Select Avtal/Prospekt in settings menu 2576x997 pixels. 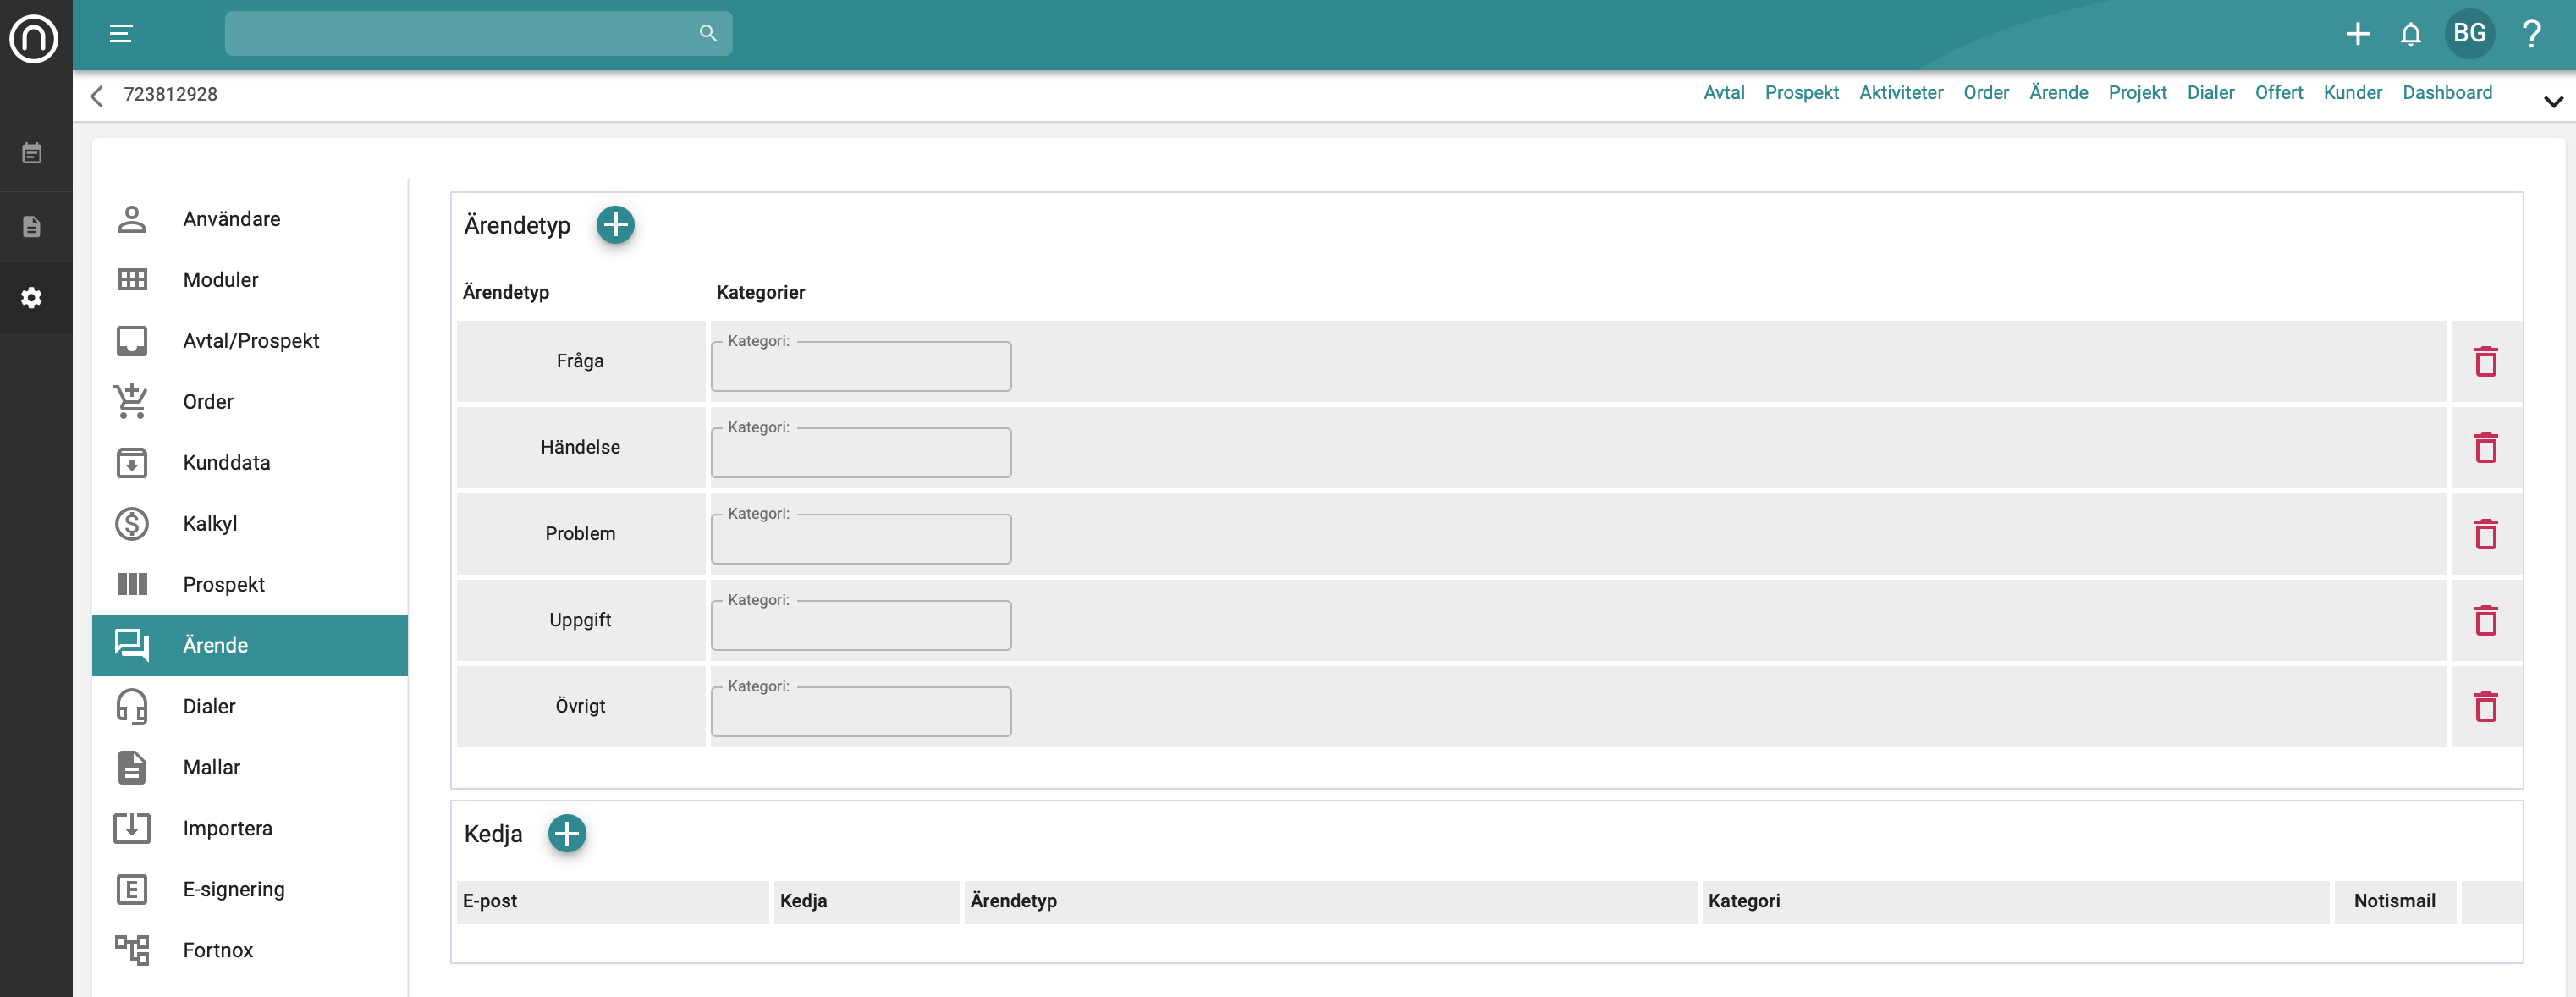(250, 341)
